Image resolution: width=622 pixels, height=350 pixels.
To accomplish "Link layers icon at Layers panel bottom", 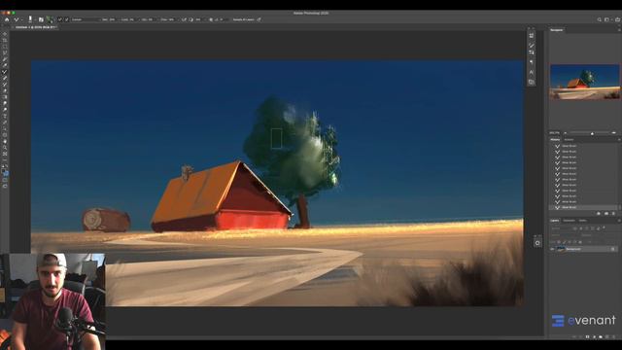I will (x=574, y=336).
